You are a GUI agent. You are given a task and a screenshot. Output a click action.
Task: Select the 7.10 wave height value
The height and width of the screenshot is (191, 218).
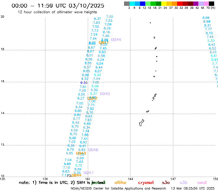[67, 167]
